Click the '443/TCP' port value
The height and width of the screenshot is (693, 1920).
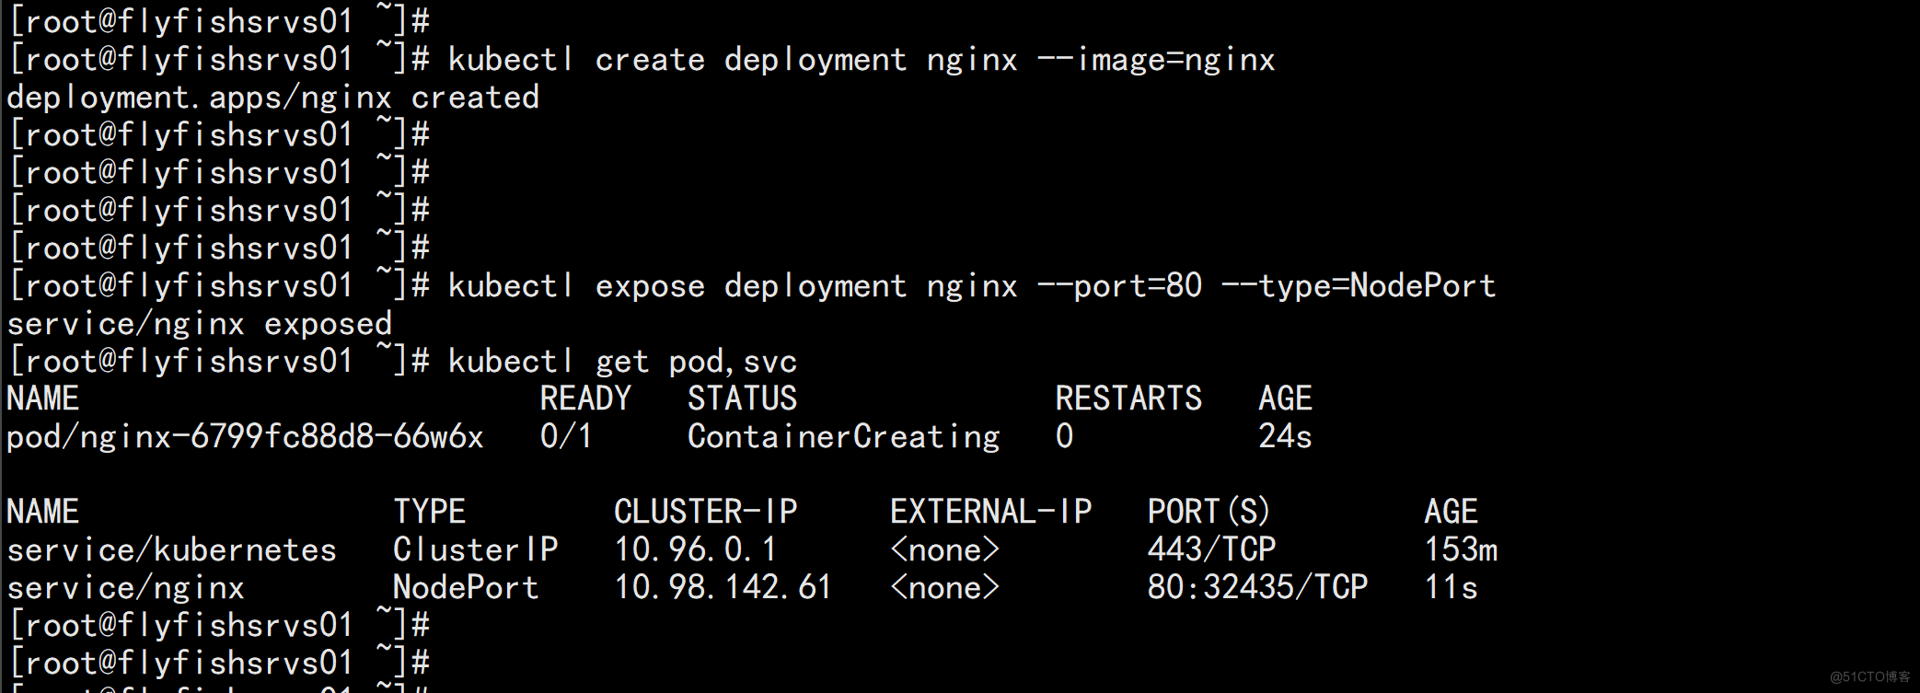pos(1212,550)
